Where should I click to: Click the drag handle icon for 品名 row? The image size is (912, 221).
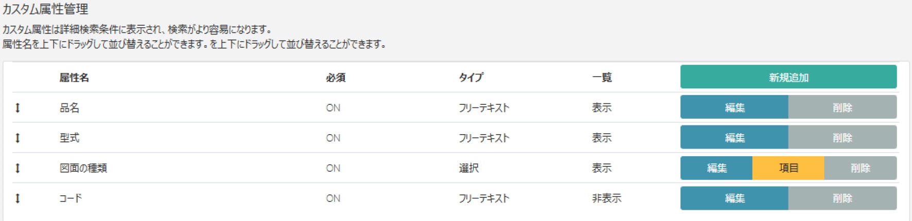17,108
